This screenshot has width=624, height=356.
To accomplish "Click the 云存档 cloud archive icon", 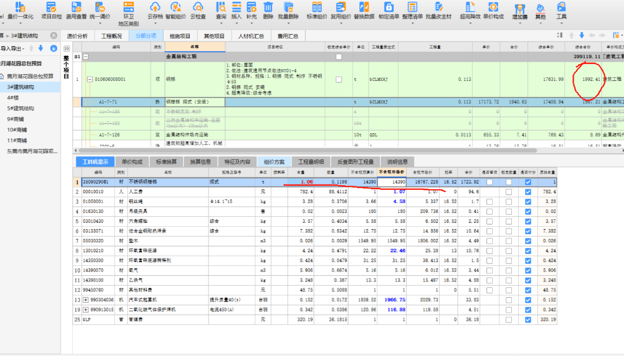I will (155, 7).
